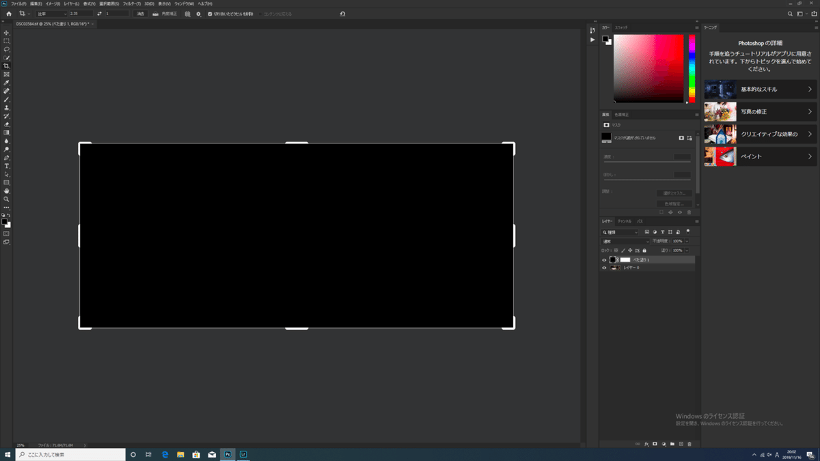The height and width of the screenshot is (461, 820).
Task: Select the Hand tool
Action: [7, 191]
